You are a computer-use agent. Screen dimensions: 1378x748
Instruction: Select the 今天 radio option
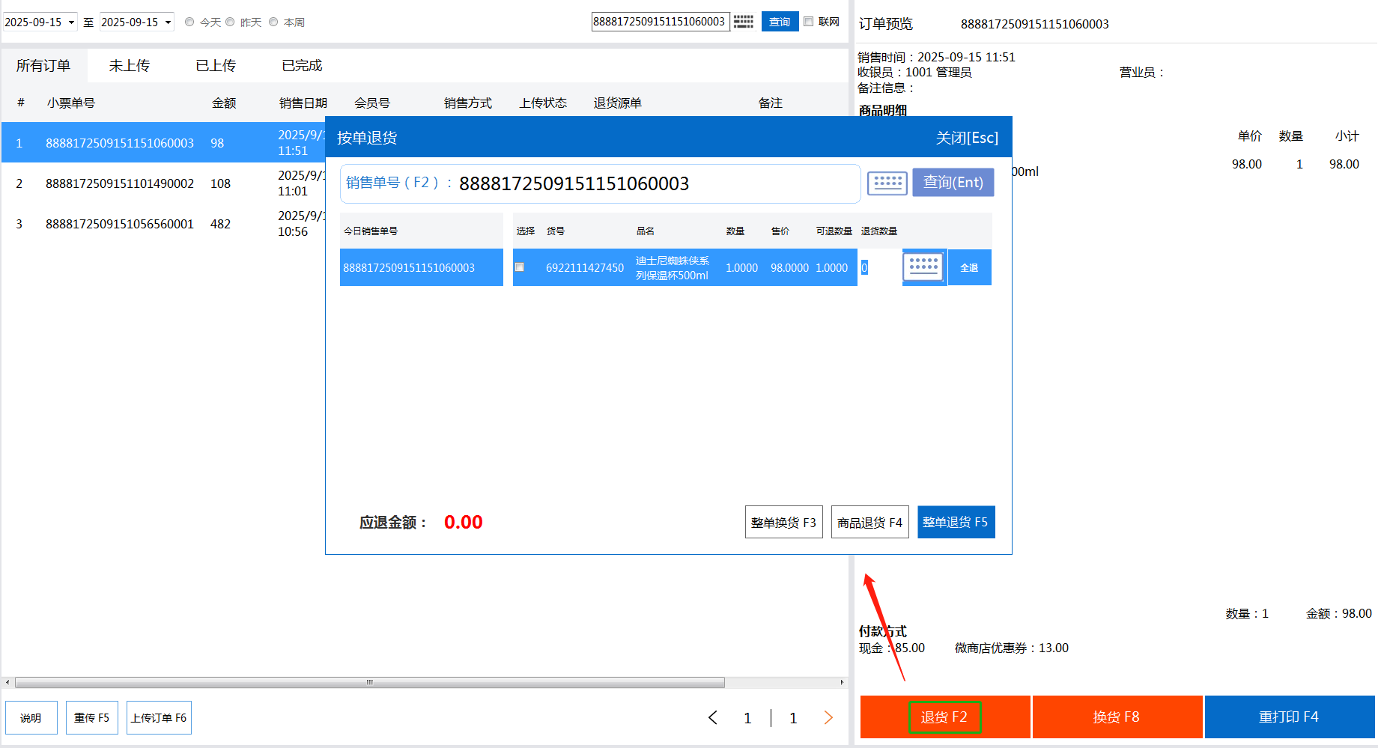(189, 22)
